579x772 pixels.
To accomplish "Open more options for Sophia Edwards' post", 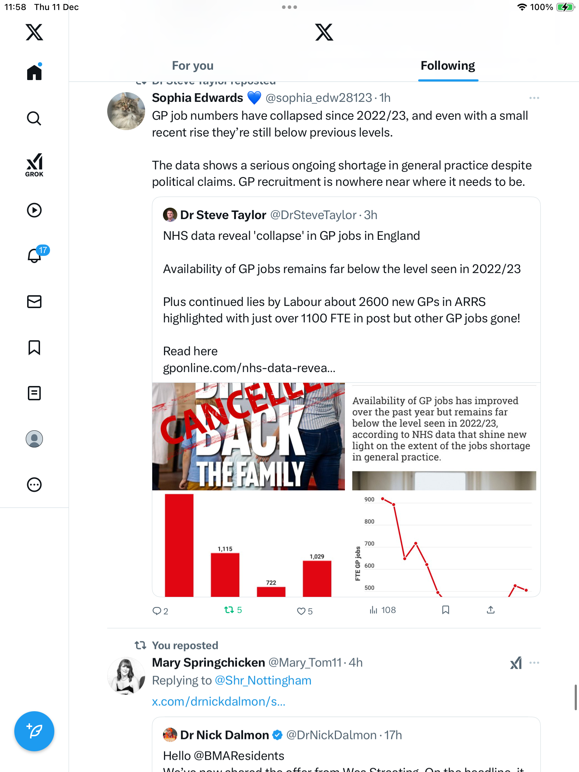I will pos(534,98).
